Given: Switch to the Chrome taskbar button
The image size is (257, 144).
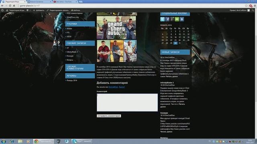Looking at the screenshot, I should click(x=43, y=141).
